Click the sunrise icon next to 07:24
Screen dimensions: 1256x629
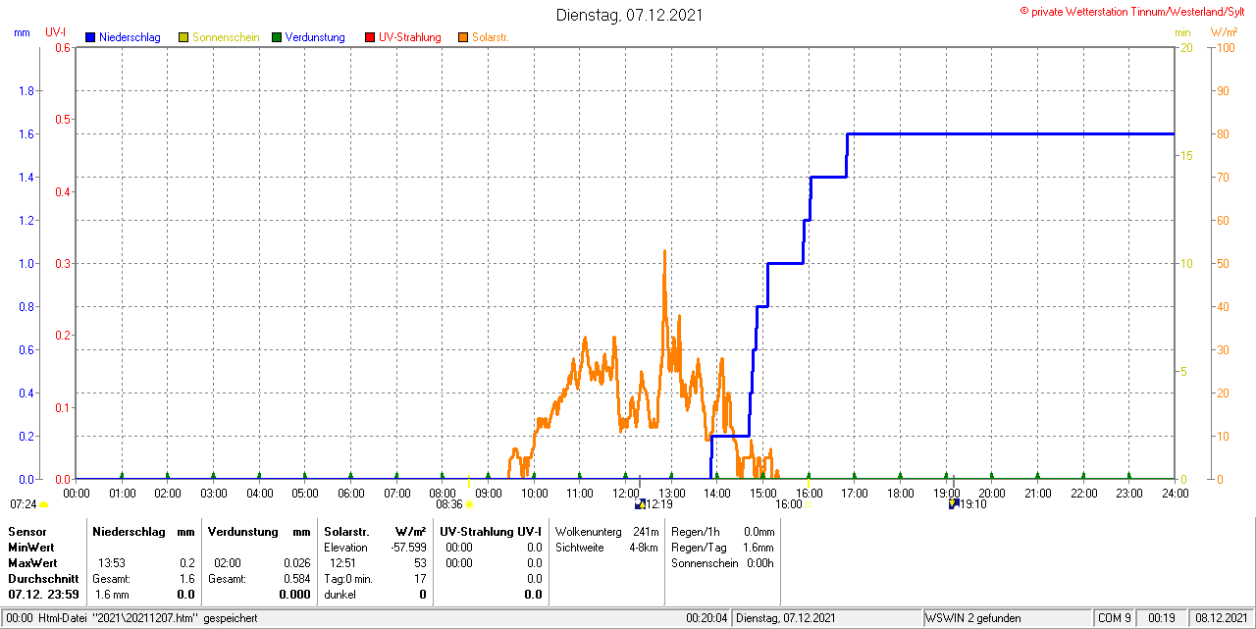43,504
